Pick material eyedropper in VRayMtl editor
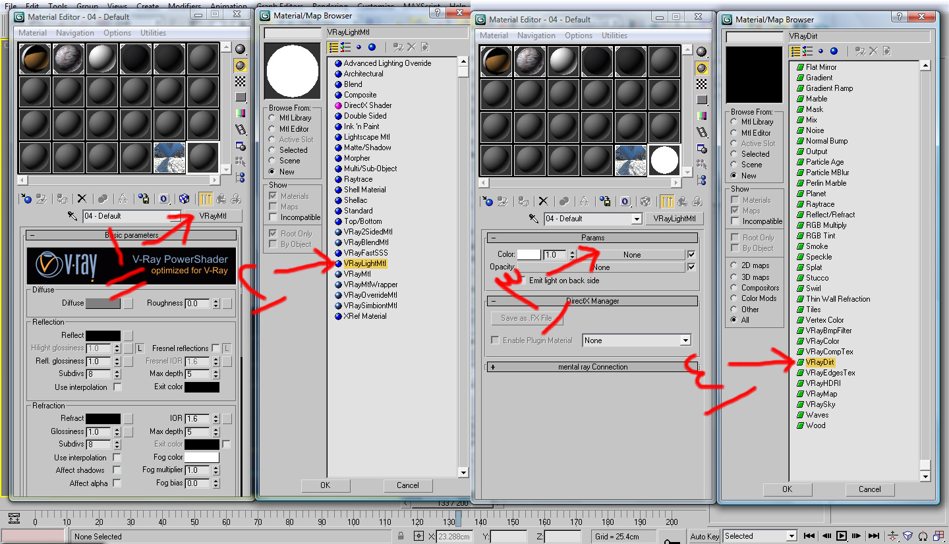949x544 pixels. click(72, 216)
